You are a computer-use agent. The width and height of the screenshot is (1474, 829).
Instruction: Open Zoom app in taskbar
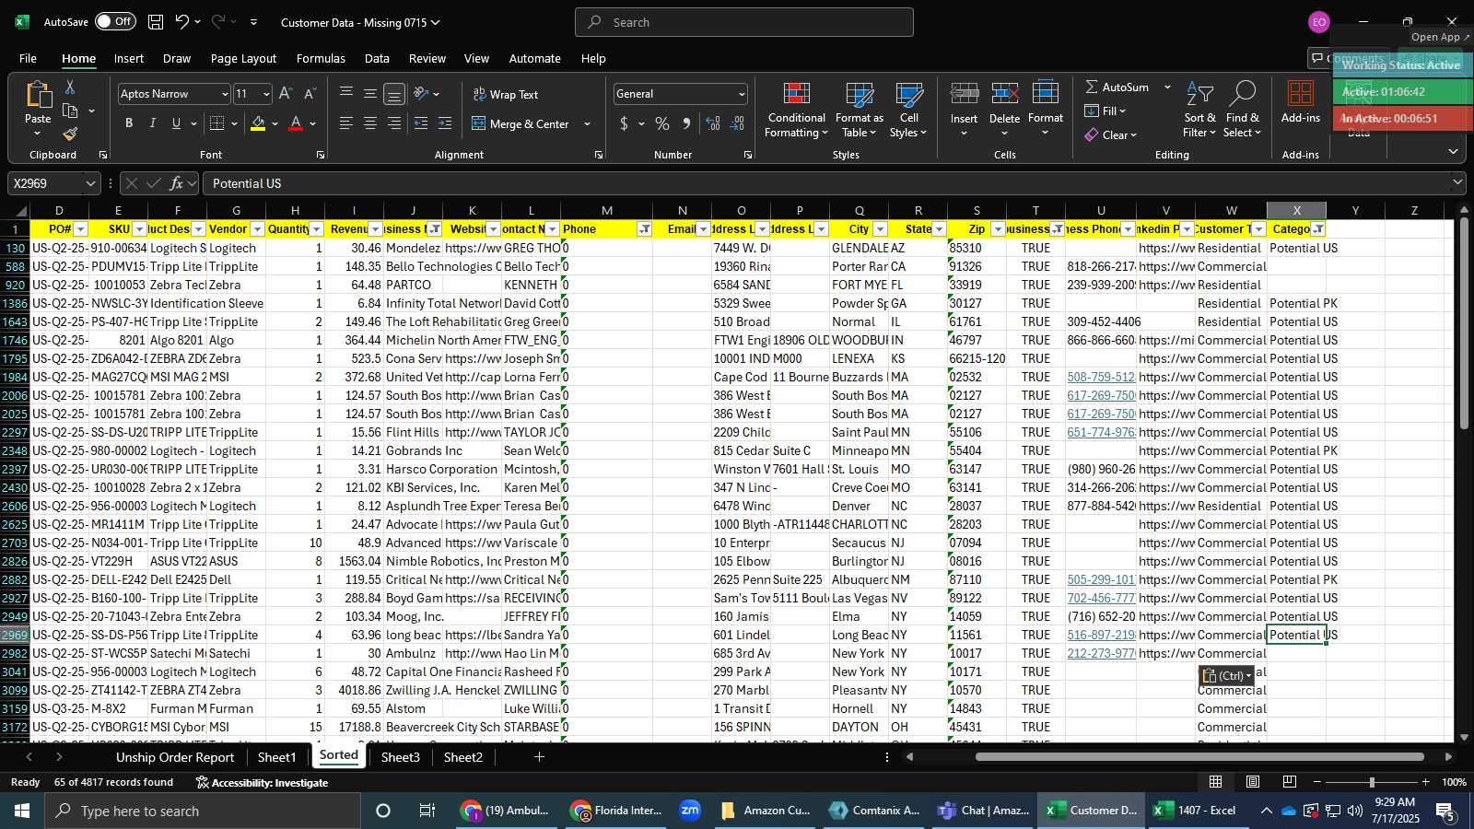pyautogui.click(x=690, y=811)
